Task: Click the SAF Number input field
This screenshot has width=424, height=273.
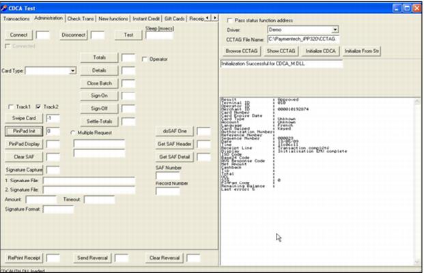Action: [168, 175]
